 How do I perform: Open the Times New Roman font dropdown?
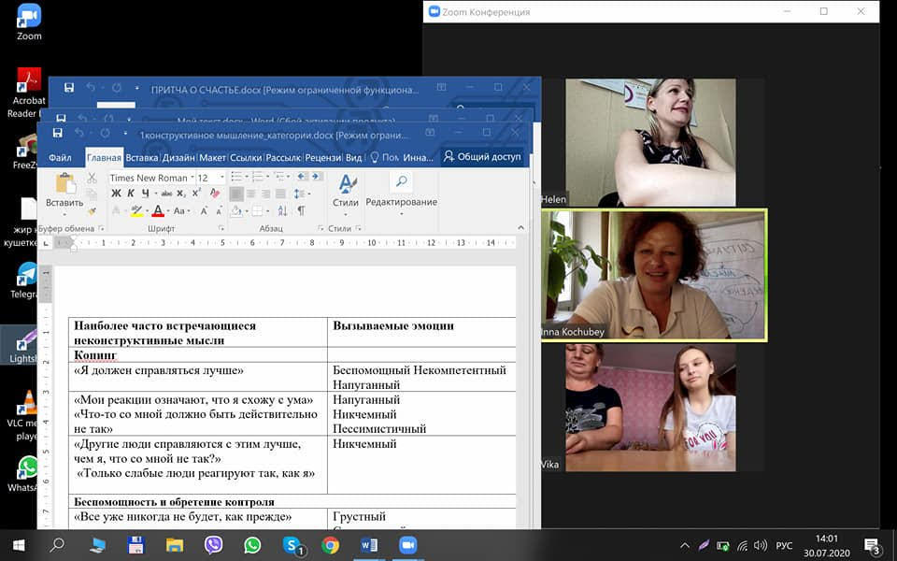pyautogui.click(x=192, y=178)
